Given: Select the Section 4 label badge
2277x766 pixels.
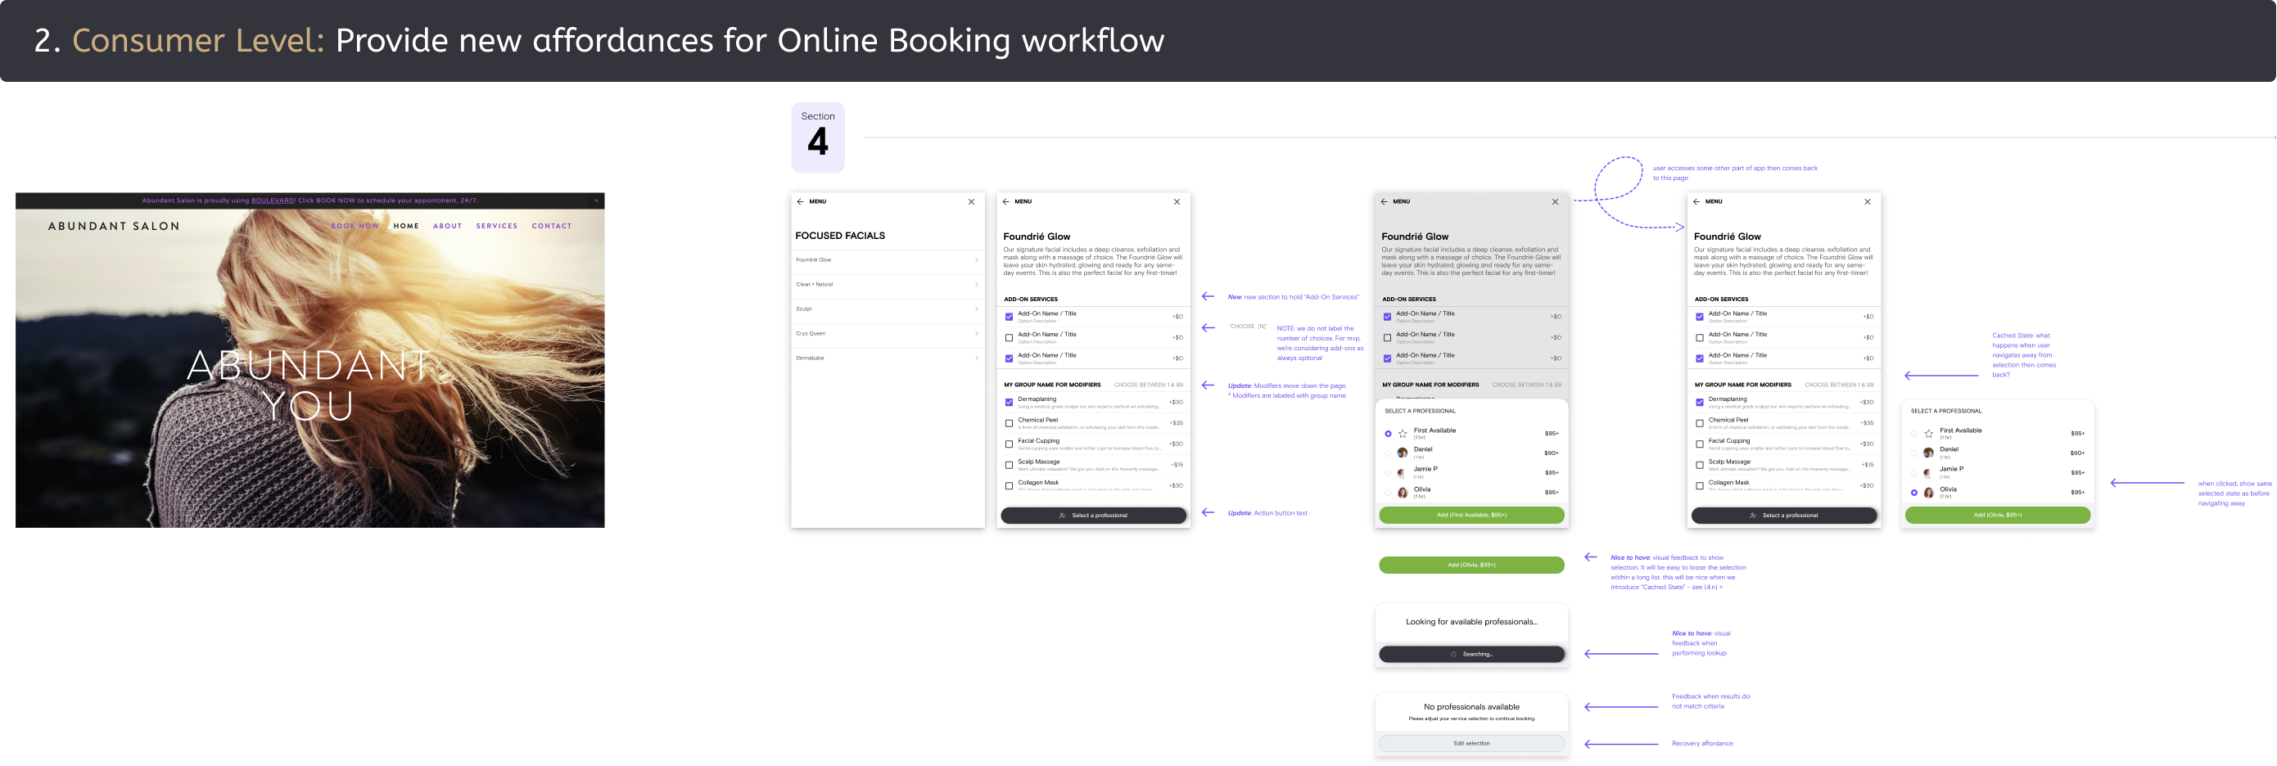Looking at the screenshot, I should (x=818, y=137).
